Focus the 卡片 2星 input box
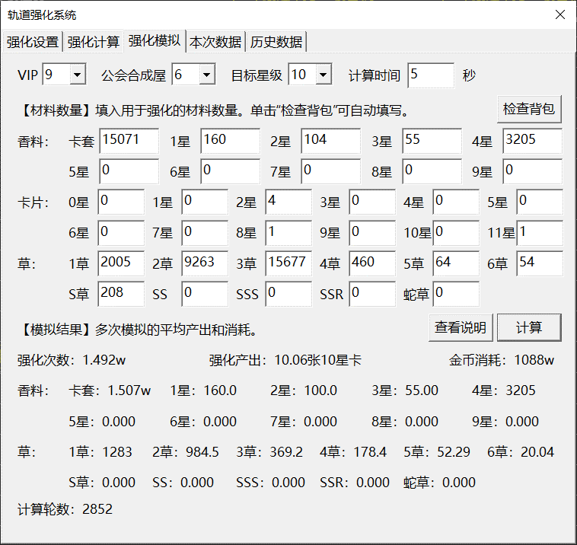 click(x=288, y=202)
